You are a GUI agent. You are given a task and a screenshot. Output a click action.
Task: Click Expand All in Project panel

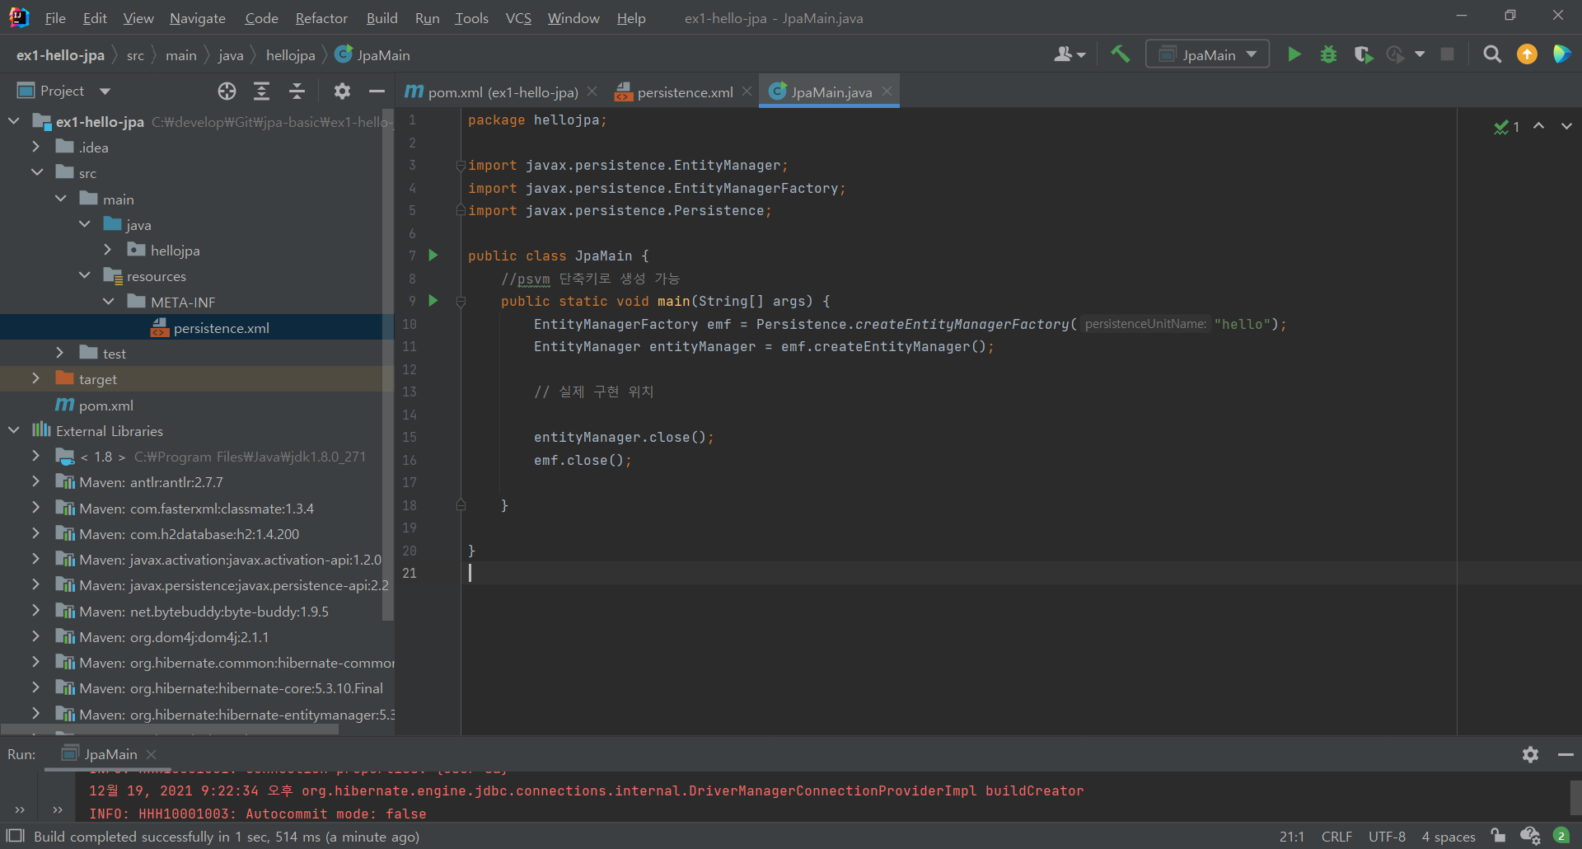pos(261,91)
